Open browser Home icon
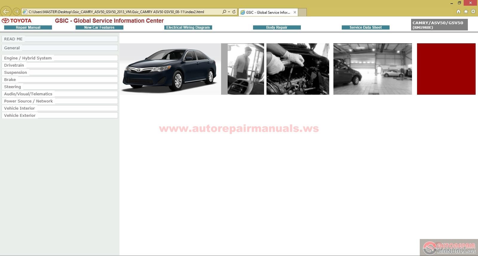 [x=459, y=12]
